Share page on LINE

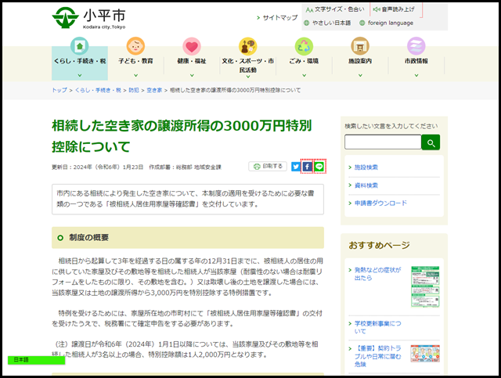click(x=319, y=167)
